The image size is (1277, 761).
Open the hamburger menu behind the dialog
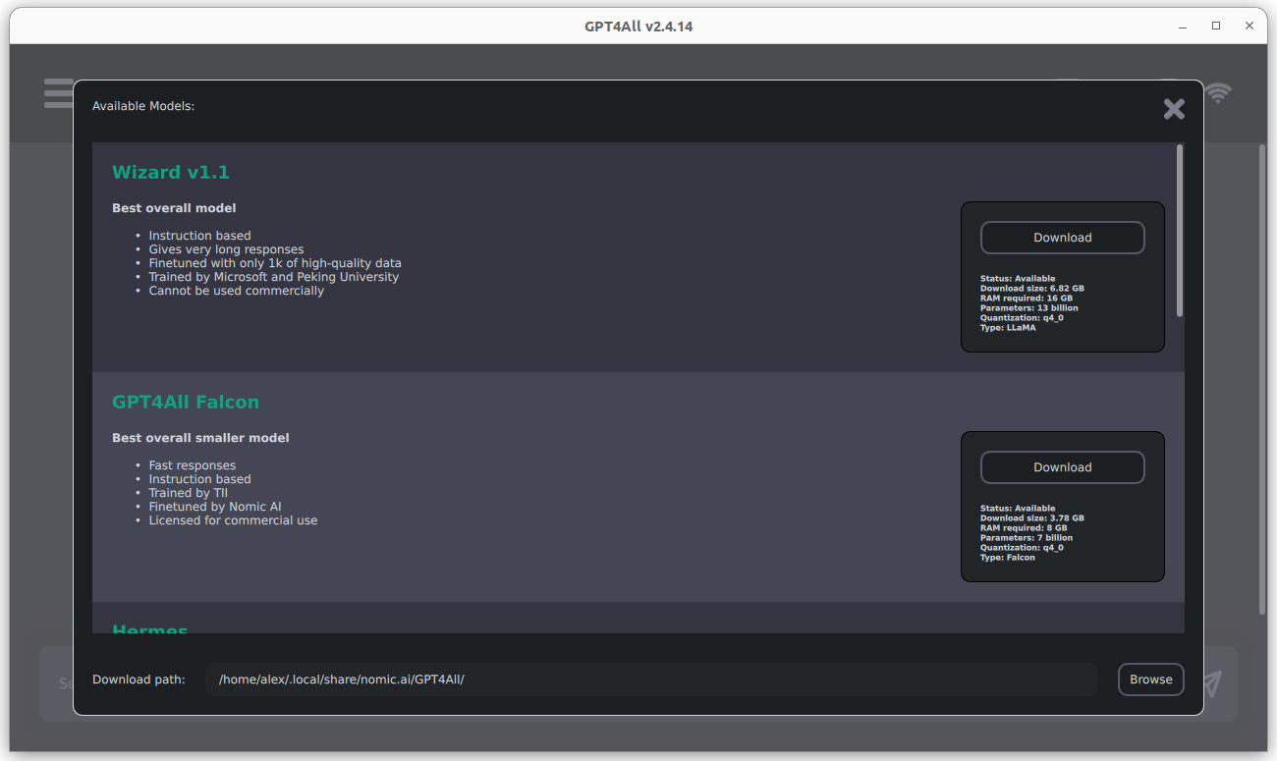[x=58, y=93]
